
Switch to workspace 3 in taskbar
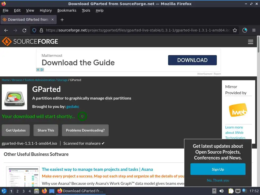(x=24, y=191)
